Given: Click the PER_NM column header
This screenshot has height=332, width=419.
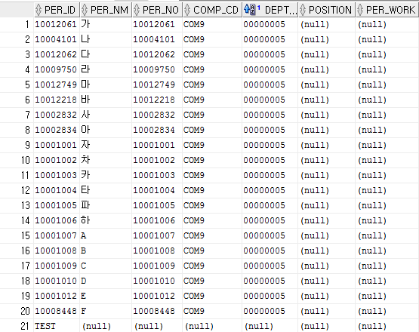Looking at the screenshot, I should click(x=106, y=10).
